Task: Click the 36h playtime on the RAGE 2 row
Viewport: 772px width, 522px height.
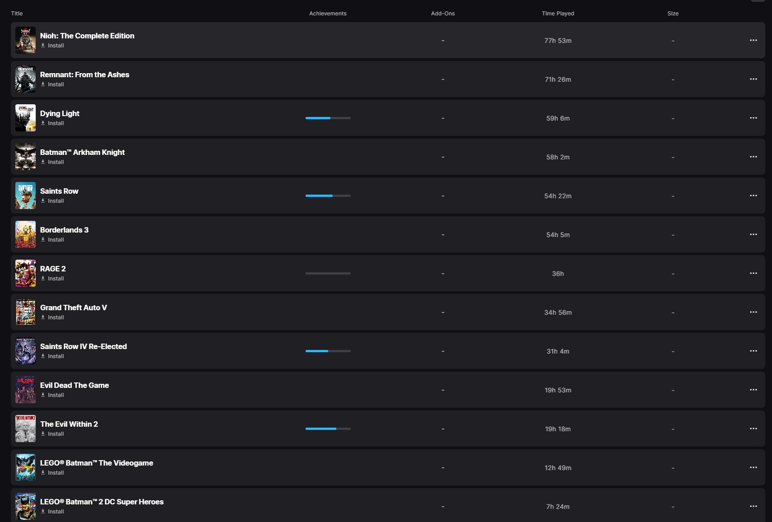Action: (558, 274)
